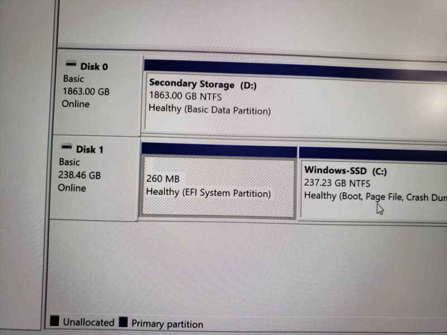Click the 237.23 GB NTFS text

pyautogui.click(x=337, y=183)
